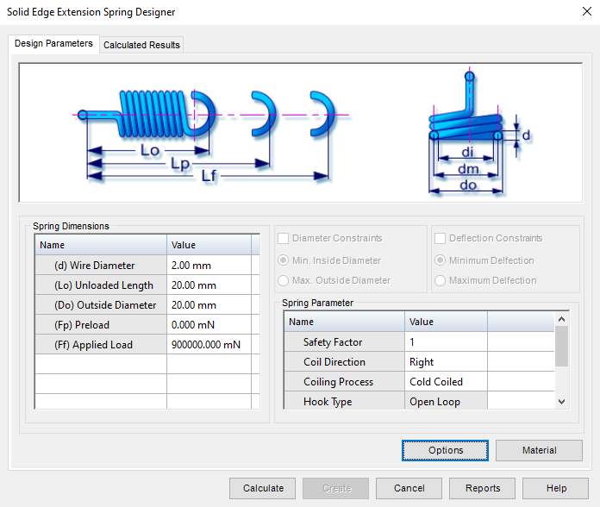Change the Coiling Process value Cold Coiled

446,381
